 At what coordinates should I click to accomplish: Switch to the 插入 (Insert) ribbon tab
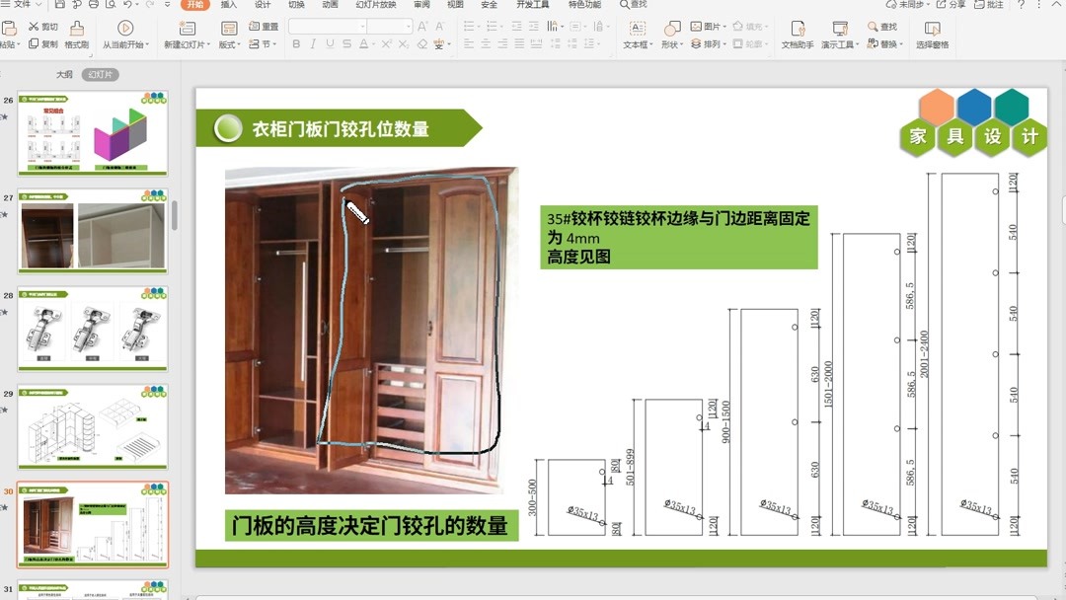227,6
